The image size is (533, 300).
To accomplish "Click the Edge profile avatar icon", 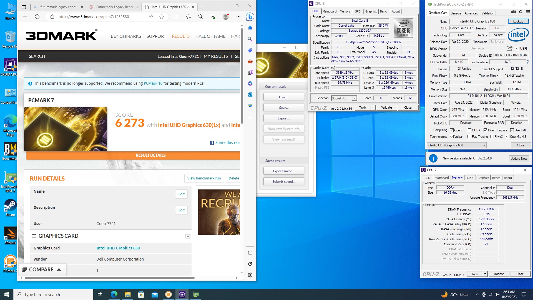I will [226, 17].
